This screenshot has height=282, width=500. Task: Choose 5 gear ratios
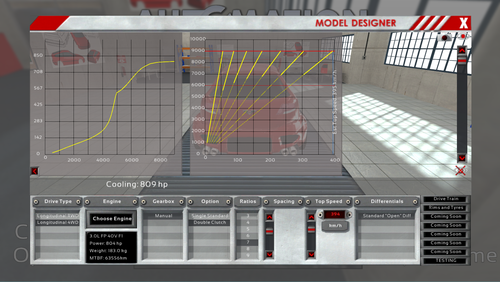click(x=248, y=229)
